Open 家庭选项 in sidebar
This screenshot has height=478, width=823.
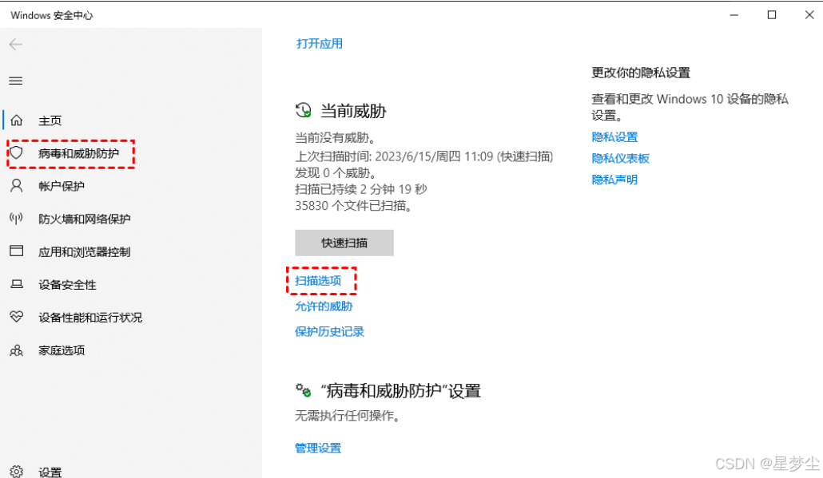pyautogui.click(x=62, y=350)
